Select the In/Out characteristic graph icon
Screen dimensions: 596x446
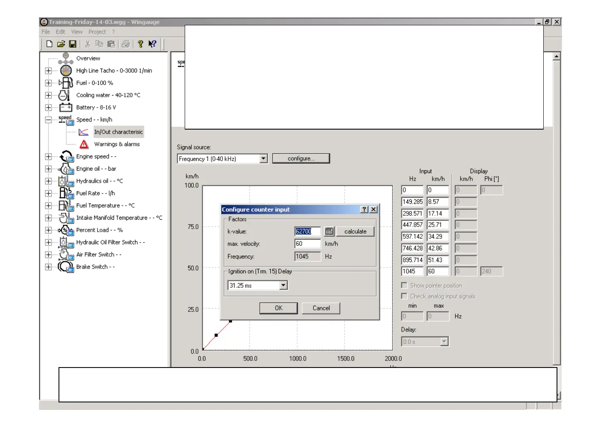click(84, 132)
